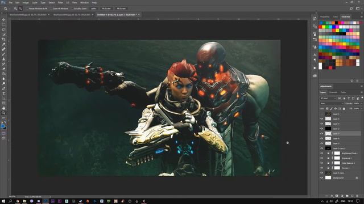
Task: Select the Brush tool
Action: pyautogui.click(x=3, y=54)
